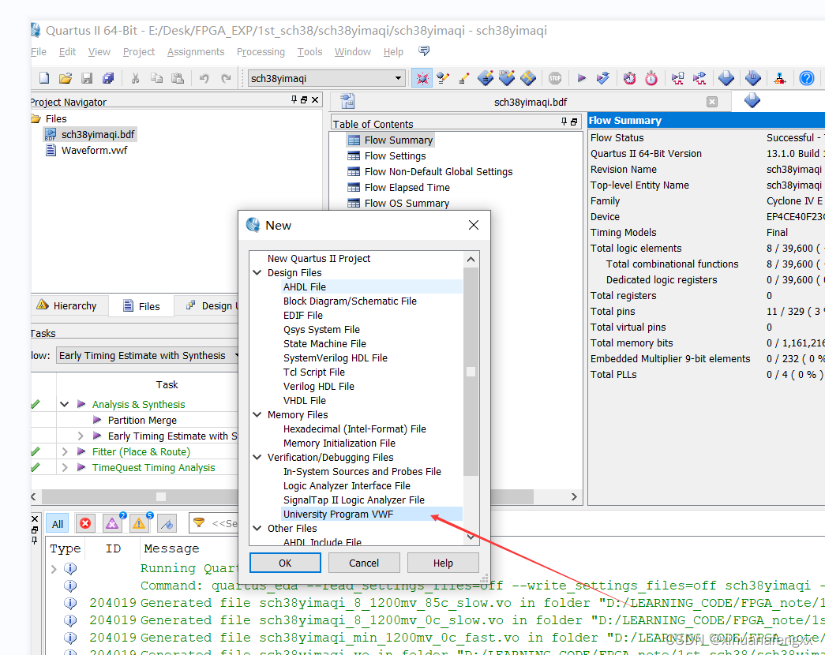
Task: Select University Program VWF file type
Action: pyautogui.click(x=339, y=514)
